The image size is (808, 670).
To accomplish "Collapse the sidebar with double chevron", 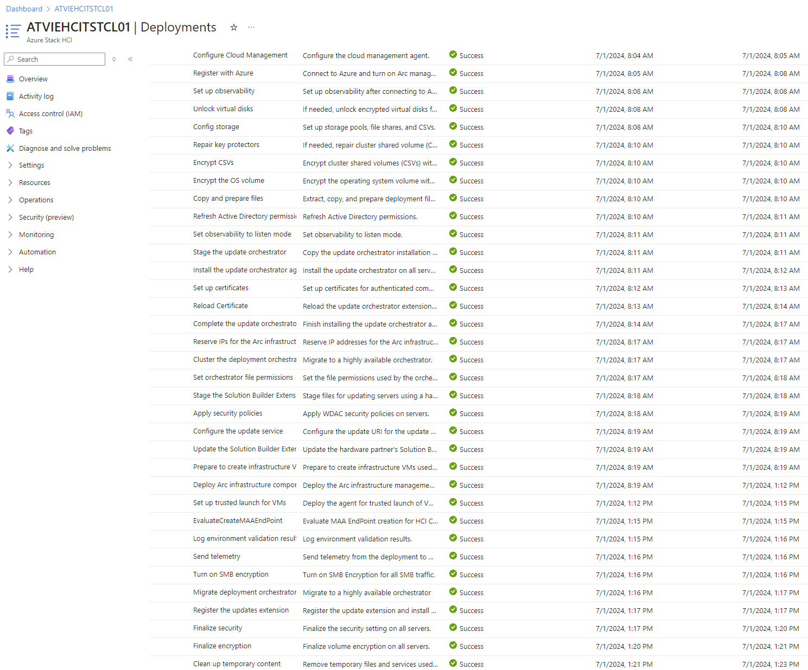I will (130, 59).
